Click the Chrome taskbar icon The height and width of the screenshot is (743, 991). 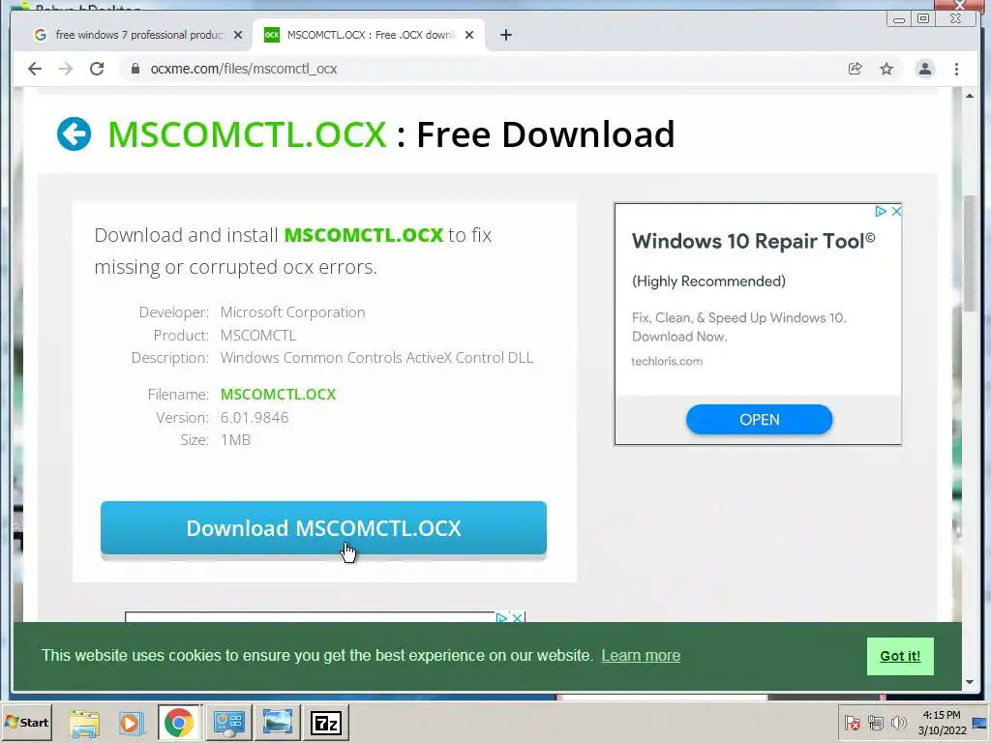point(179,722)
